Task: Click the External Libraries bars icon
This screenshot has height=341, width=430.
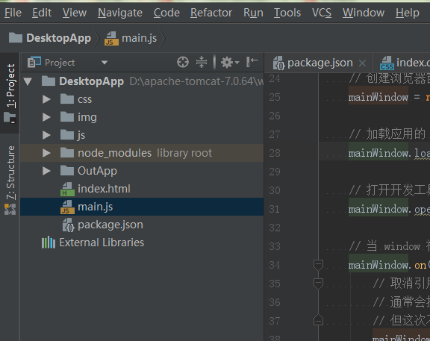Action: (x=49, y=243)
